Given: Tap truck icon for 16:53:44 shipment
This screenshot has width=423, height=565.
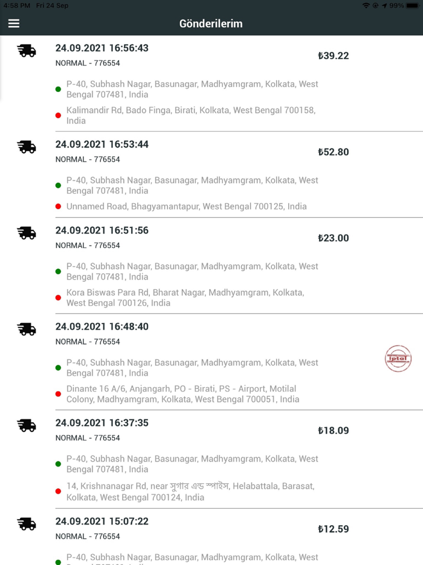Looking at the screenshot, I should click(27, 147).
